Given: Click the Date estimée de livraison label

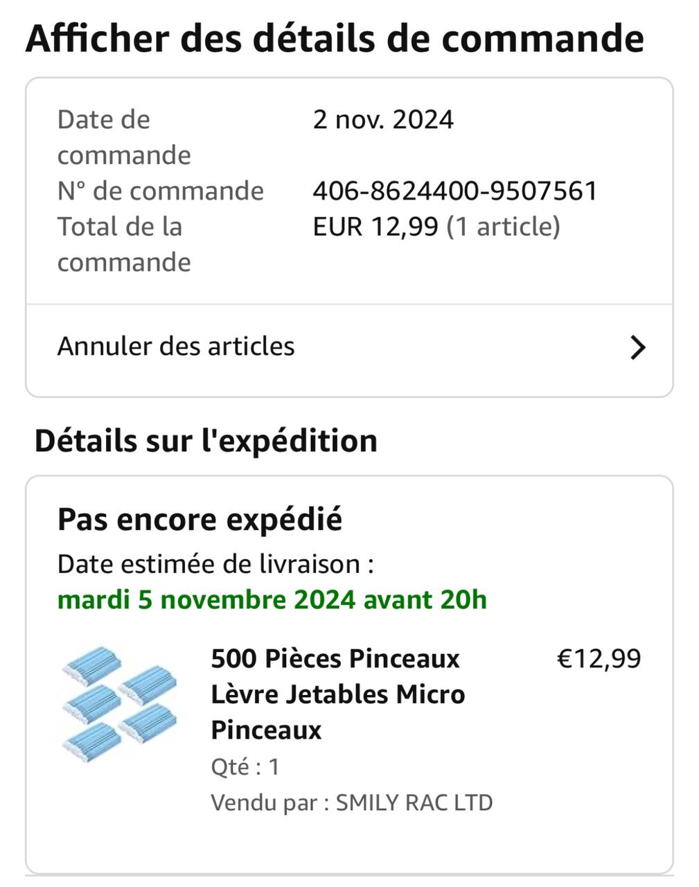Looking at the screenshot, I should [x=215, y=564].
